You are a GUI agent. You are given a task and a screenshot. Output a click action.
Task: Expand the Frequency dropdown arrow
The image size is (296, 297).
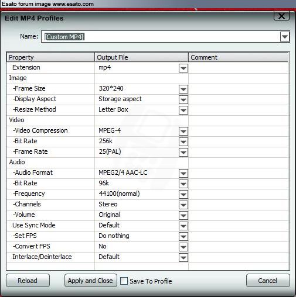click(x=183, y=195)
